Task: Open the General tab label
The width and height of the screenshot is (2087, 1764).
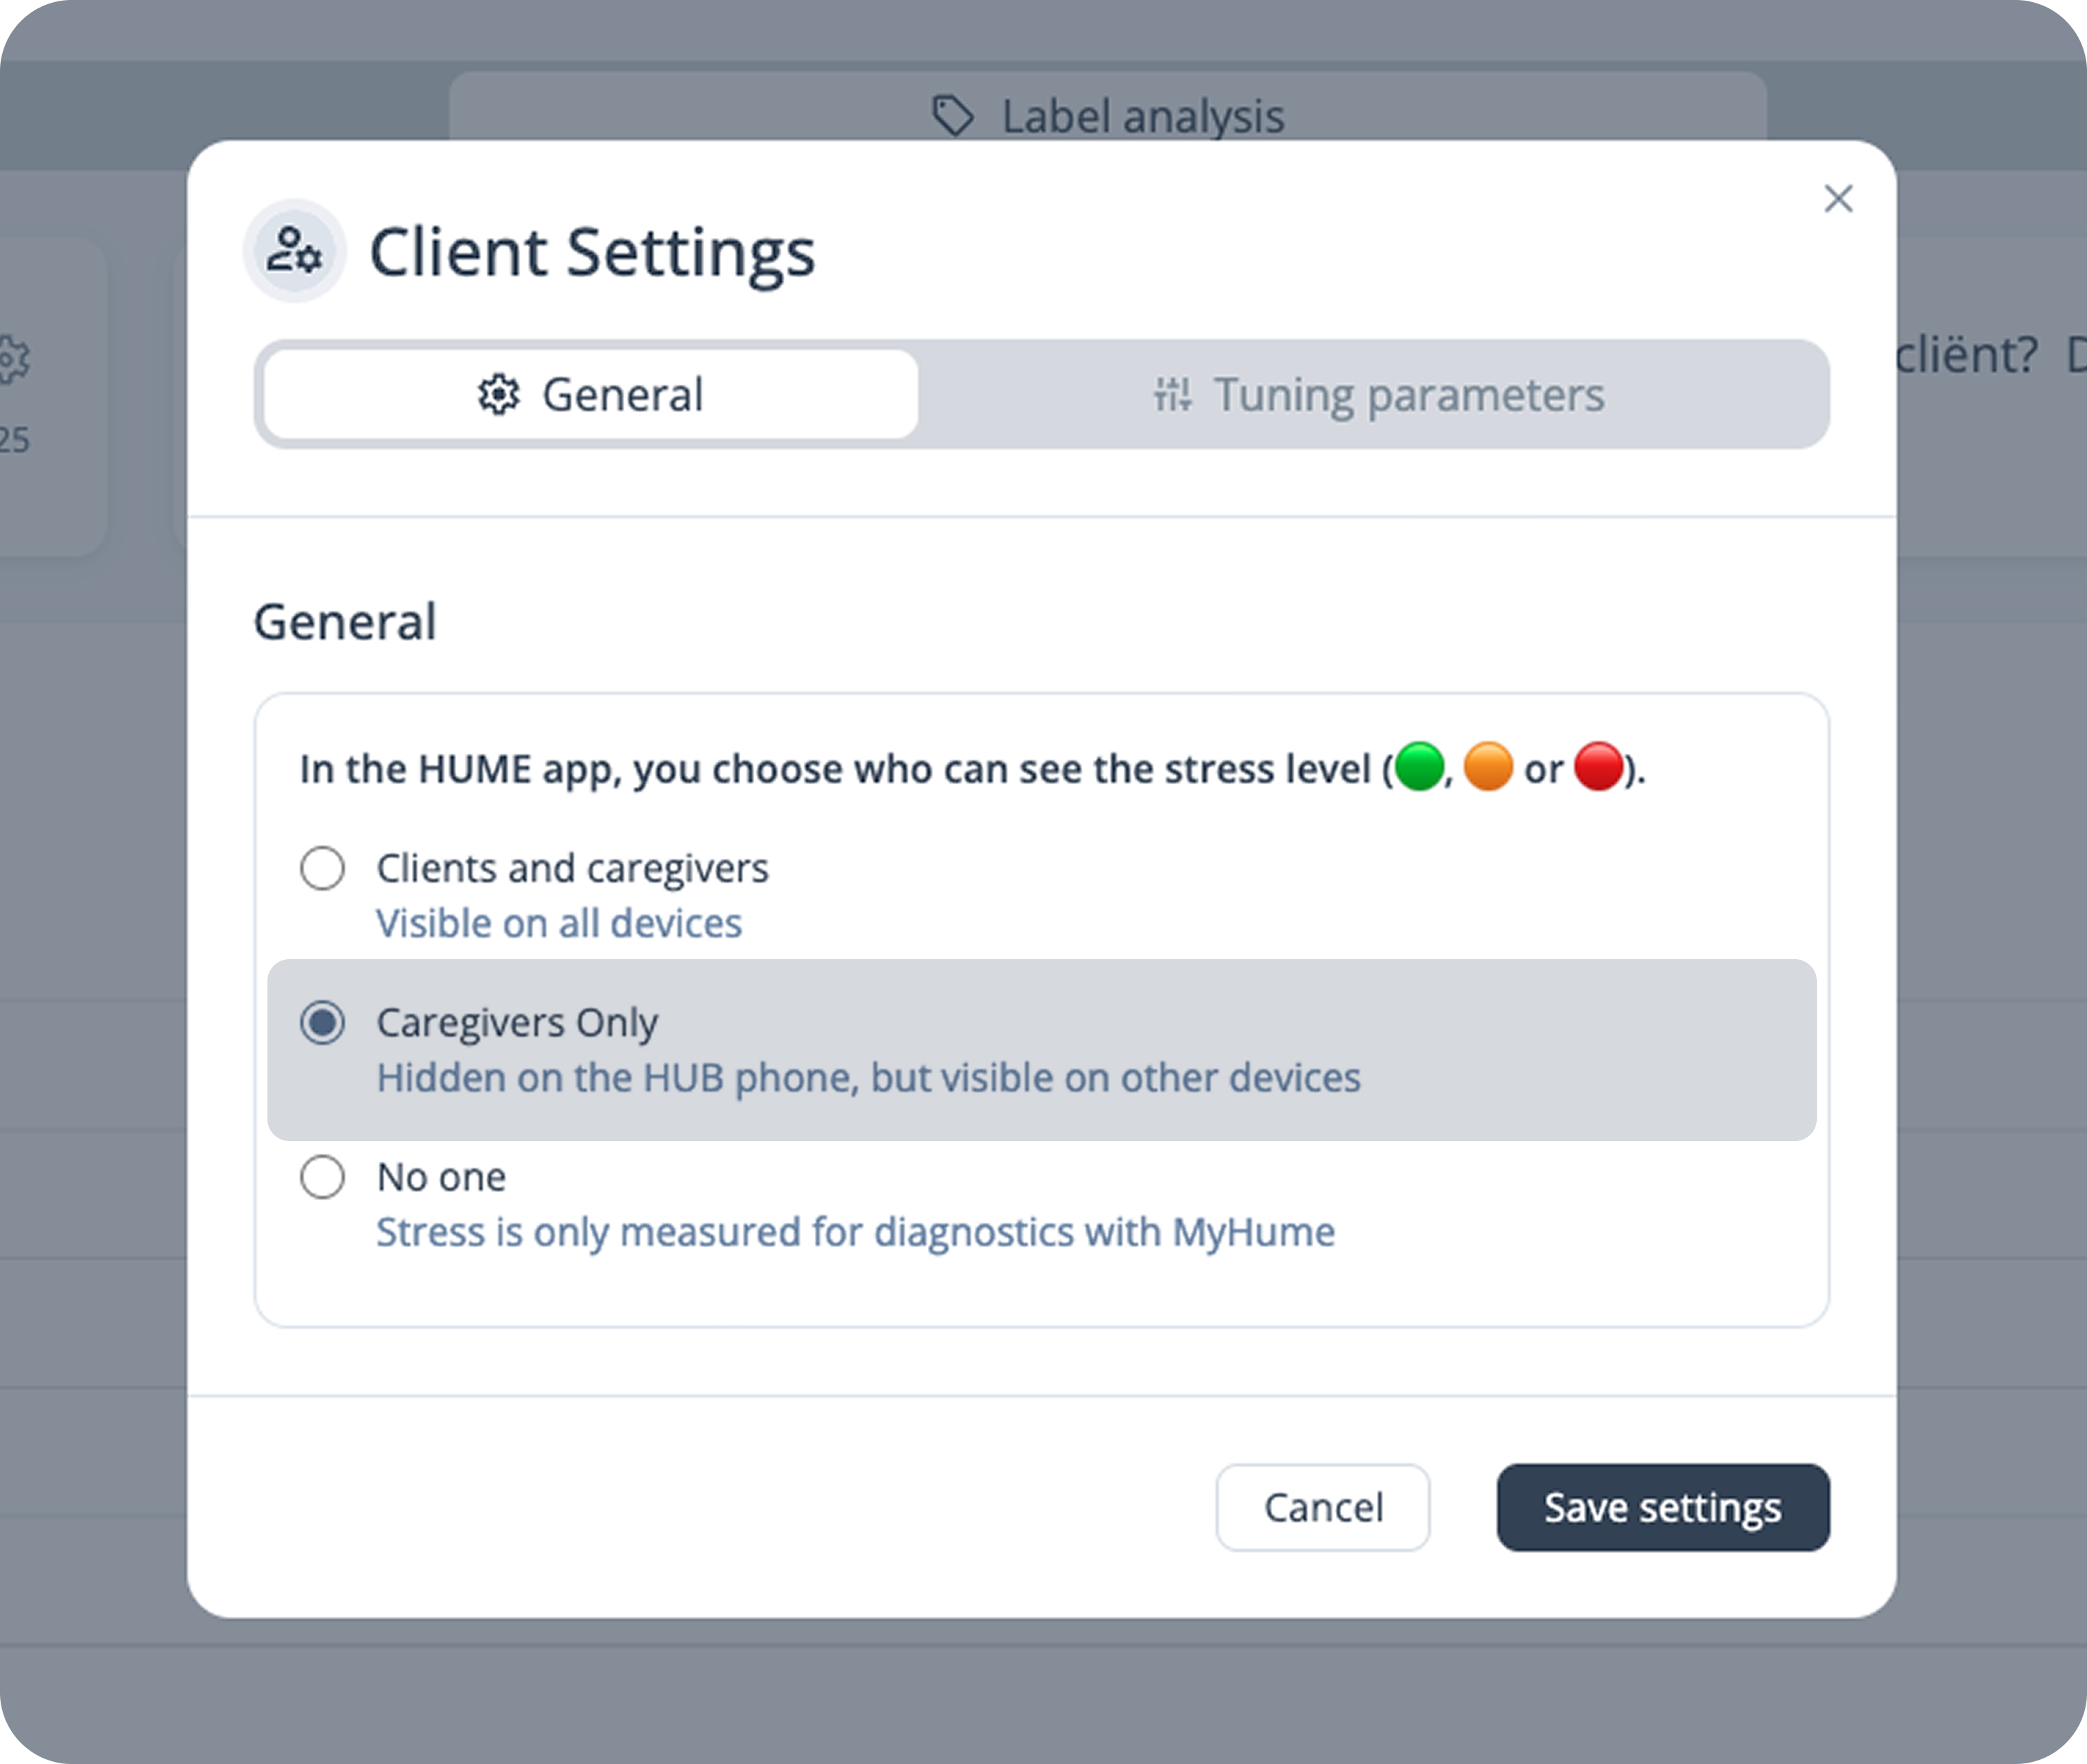Action: [622, 395]
